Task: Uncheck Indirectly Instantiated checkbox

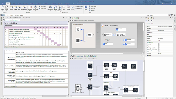Action: click(159, 50)
